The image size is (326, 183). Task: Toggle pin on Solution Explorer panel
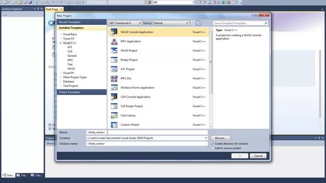(x=38, y=9)
